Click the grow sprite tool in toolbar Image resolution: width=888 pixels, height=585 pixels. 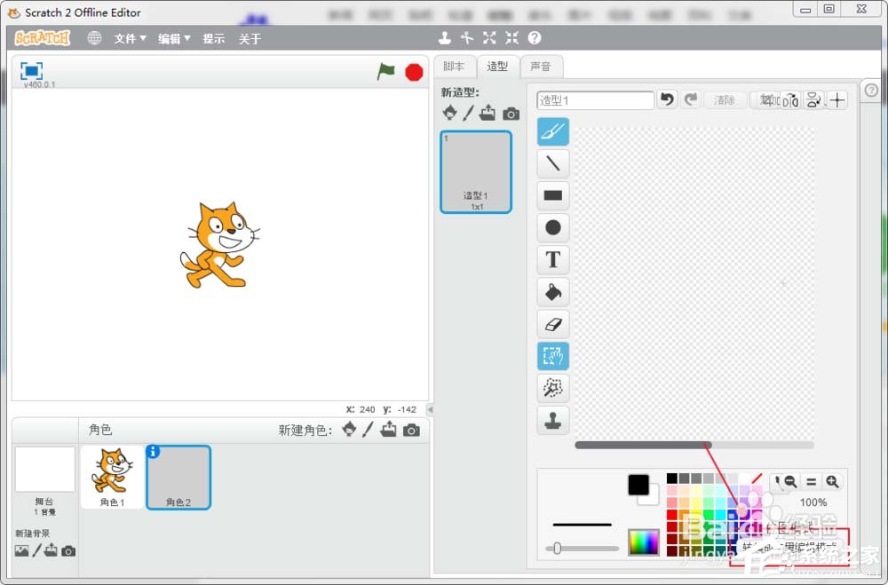click(488, 37)
